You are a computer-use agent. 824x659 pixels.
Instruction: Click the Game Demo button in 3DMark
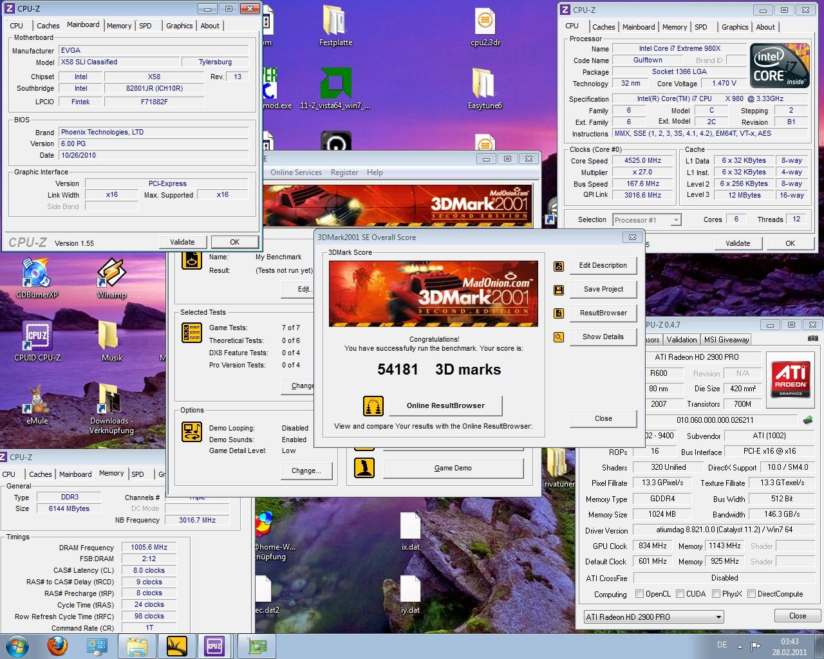453,468
